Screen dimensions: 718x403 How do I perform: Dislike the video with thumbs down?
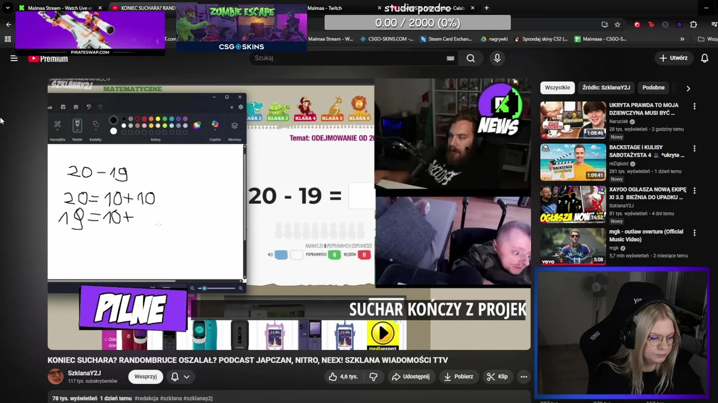(373, 377)
